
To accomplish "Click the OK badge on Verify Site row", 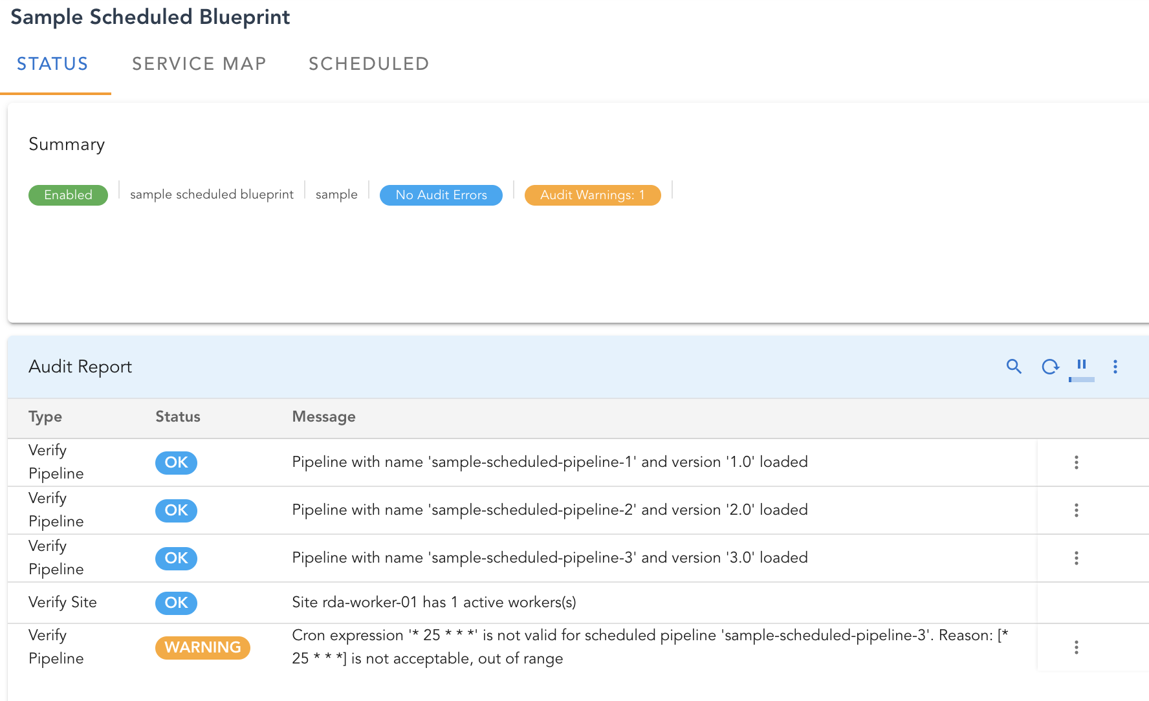I will pyautogui.click(x=176, y=603).
